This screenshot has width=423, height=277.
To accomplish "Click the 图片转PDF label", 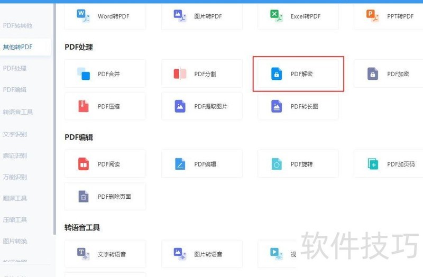I will pos(208,16).
